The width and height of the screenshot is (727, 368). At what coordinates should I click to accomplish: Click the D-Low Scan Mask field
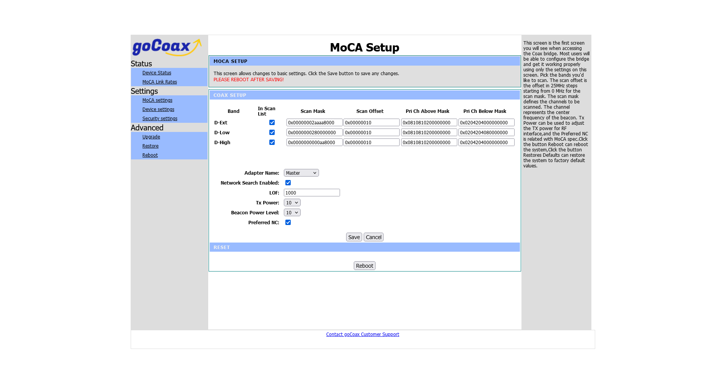tap(314, 132)
